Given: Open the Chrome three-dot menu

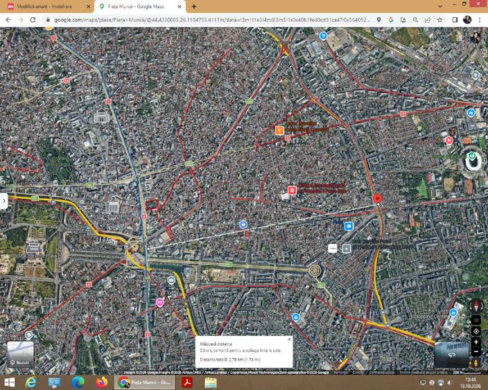Looking at the screenshot, I should coord(479,20).
